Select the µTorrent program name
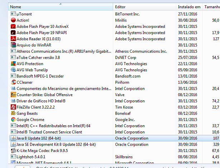Screen dimensions: 220x168 [x=24, y=14]
